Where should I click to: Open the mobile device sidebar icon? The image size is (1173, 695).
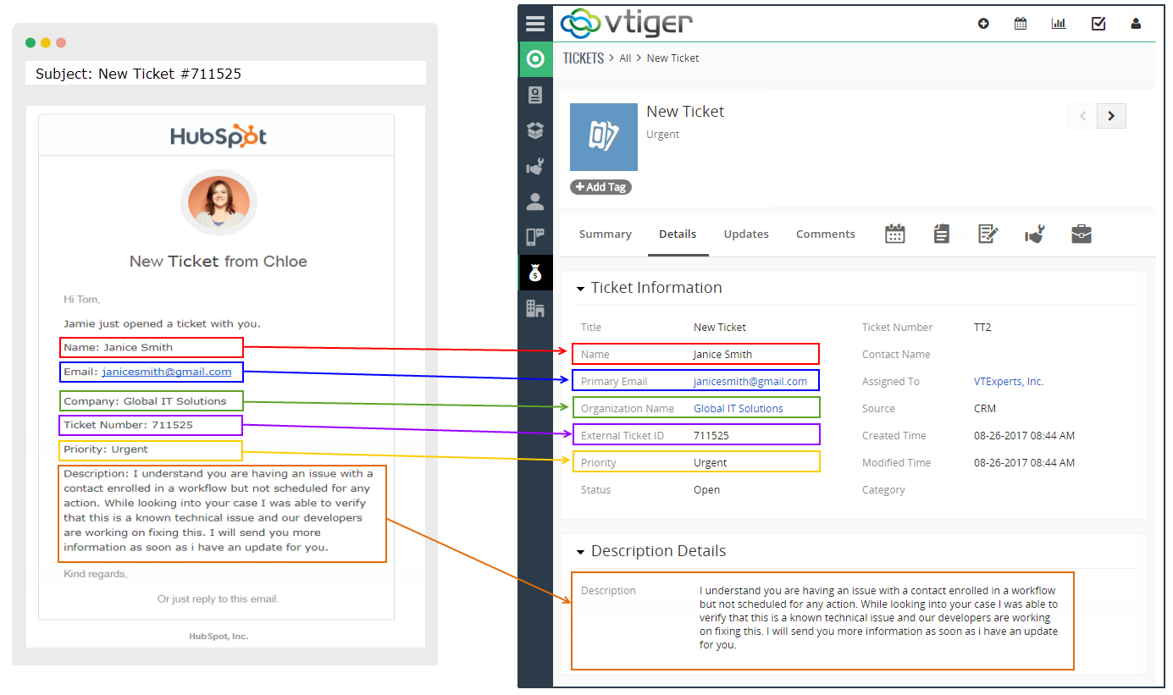click(x=535, y=237)
